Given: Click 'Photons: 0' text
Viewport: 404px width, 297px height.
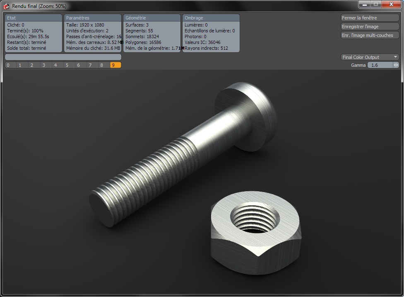Looking at the screenshot, I should [x=195, y=37].
